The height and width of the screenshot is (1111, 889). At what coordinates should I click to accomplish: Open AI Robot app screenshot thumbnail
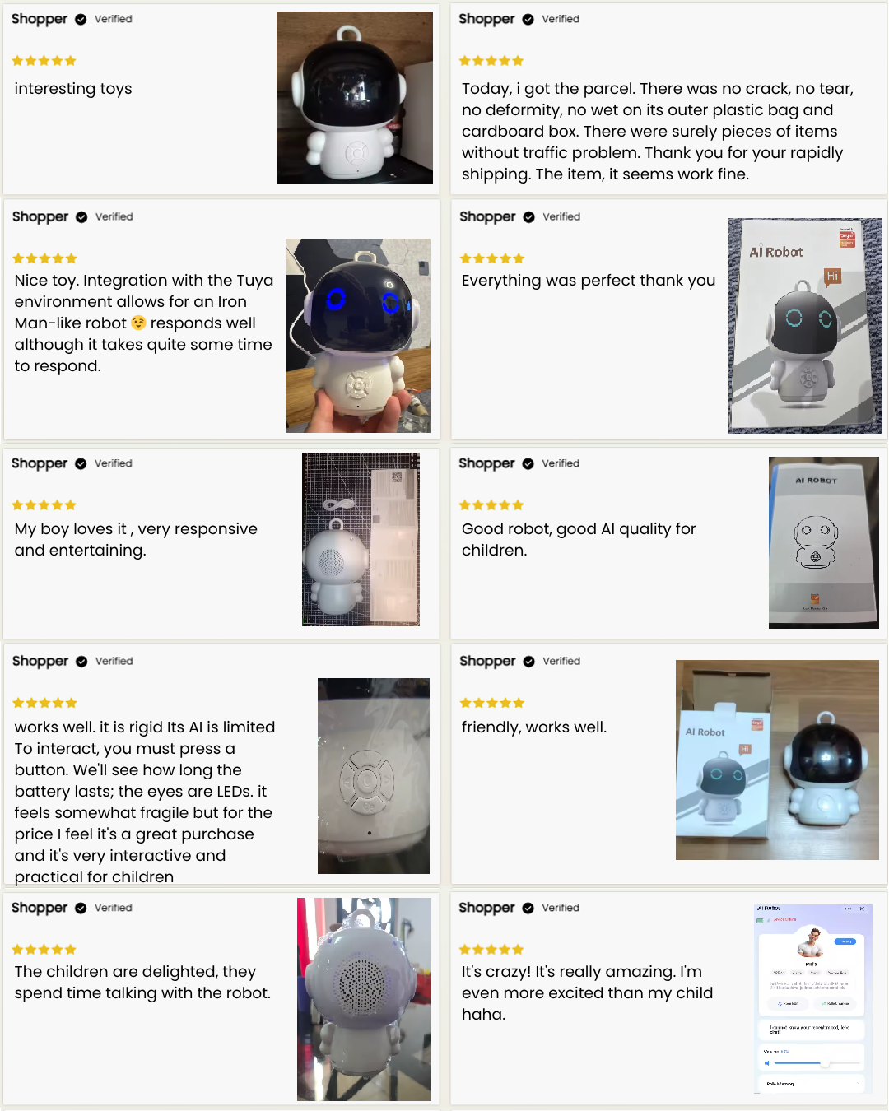812,999
